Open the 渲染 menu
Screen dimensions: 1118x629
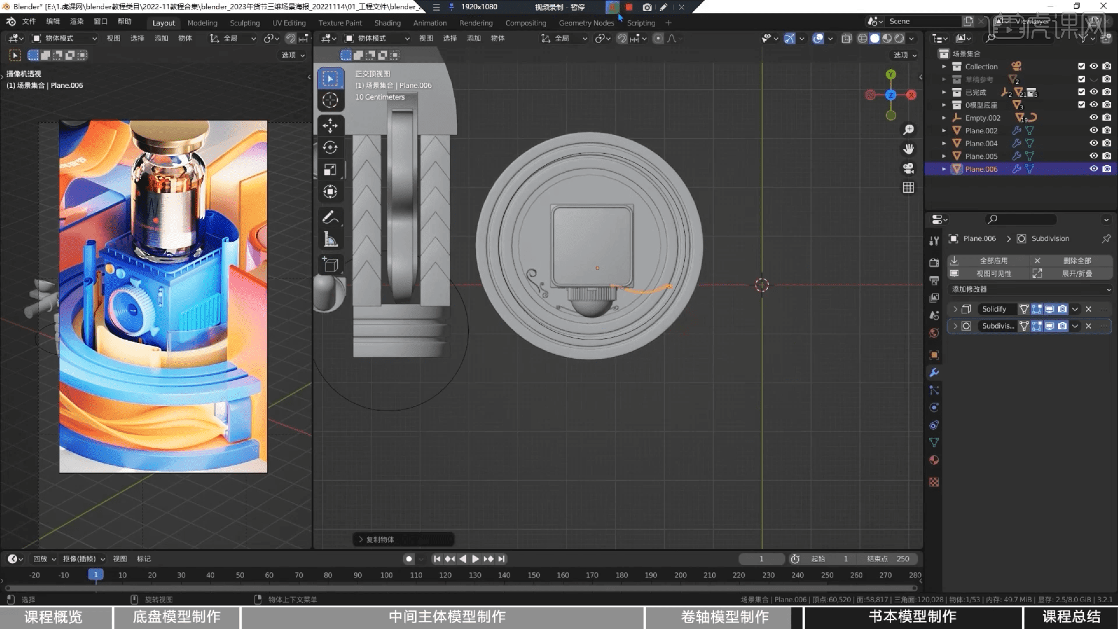point(76,22)
